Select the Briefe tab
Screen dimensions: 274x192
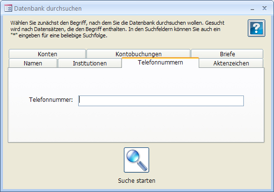[x=227, y=54]
